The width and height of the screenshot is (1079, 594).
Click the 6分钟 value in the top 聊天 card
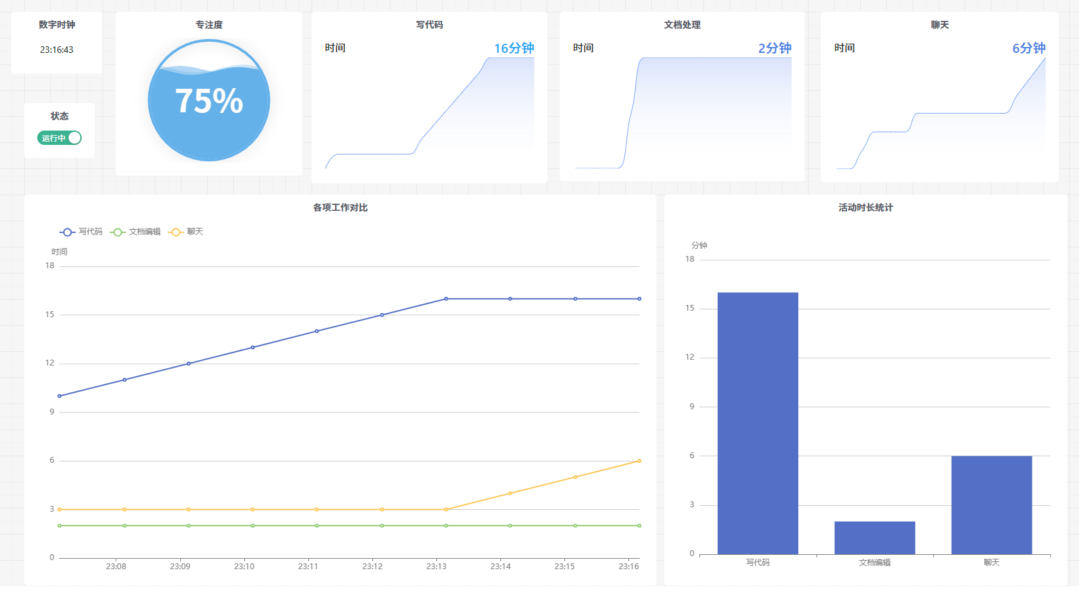point(1028,48)
